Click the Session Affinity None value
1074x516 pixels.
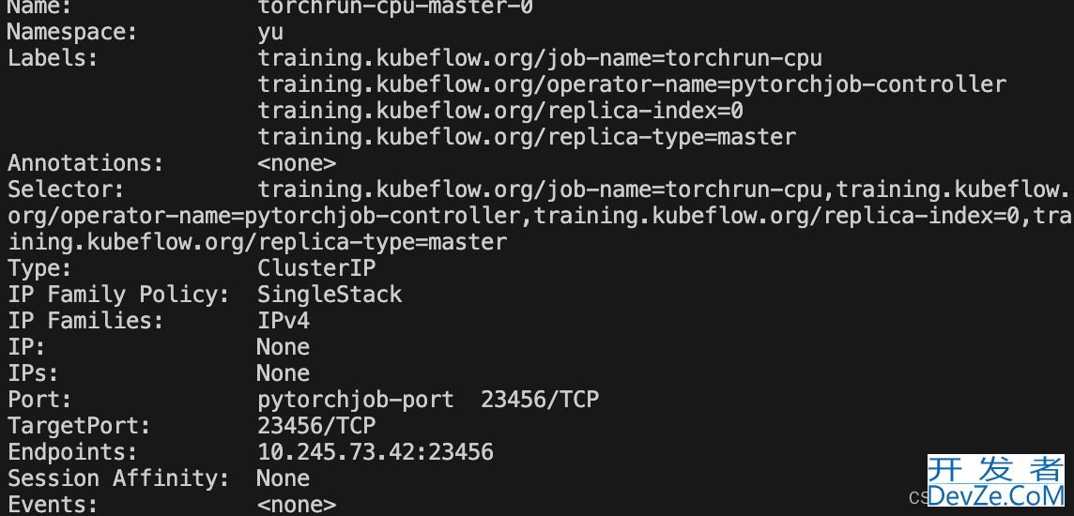pos(283,478)
